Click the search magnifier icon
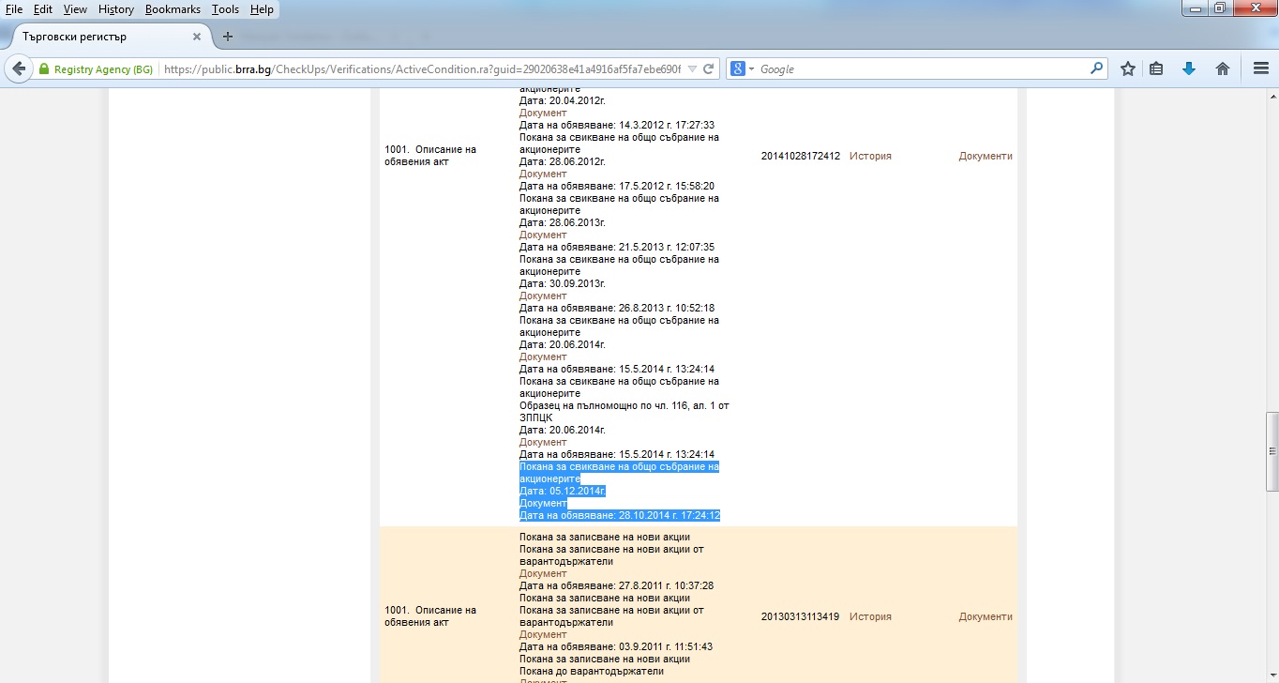This screenshot has height=683, width=1279. coord(1096,68)
